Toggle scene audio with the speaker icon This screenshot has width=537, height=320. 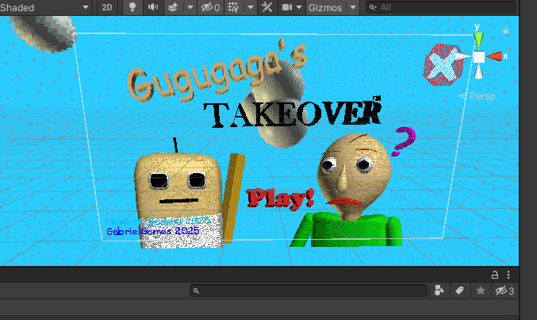(153, 8)
